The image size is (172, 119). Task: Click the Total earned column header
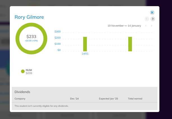[x=135, y=99]
